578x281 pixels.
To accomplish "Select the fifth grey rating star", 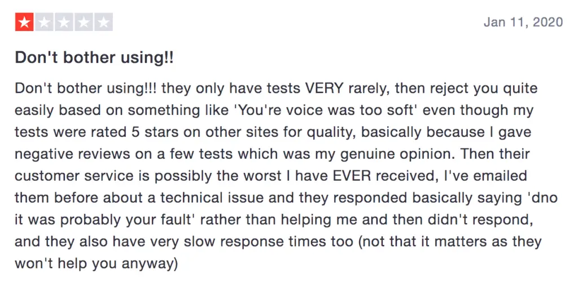I will point(104,22).
